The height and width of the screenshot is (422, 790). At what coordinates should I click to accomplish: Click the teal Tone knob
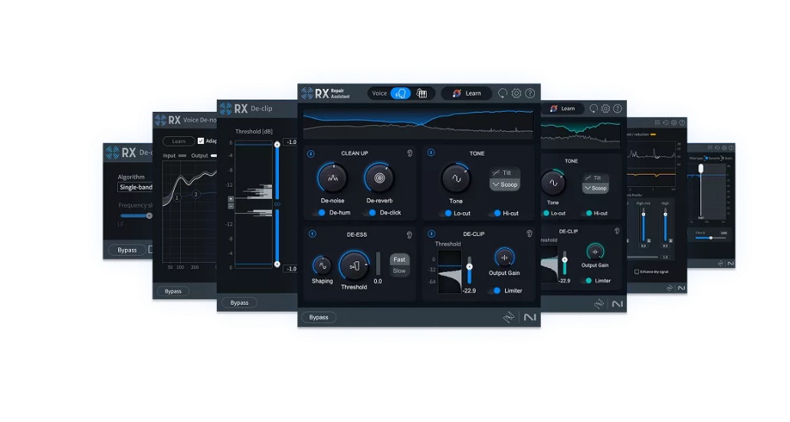(x=552, y=183)
